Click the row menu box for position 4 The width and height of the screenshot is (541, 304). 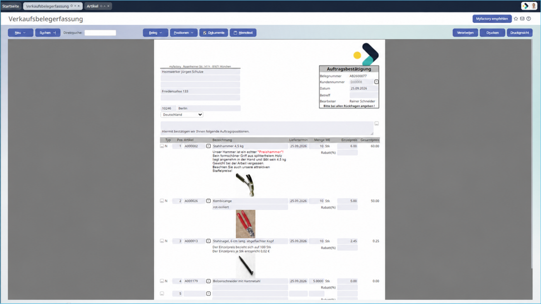[162, 281]
